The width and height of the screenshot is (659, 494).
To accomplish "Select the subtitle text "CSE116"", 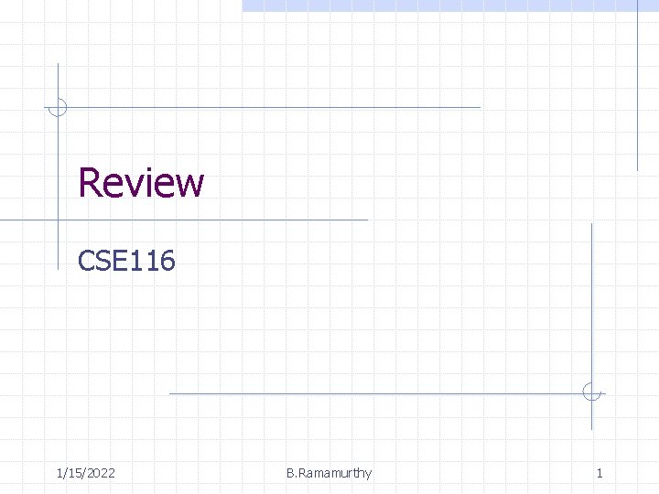I will point(126,261).
